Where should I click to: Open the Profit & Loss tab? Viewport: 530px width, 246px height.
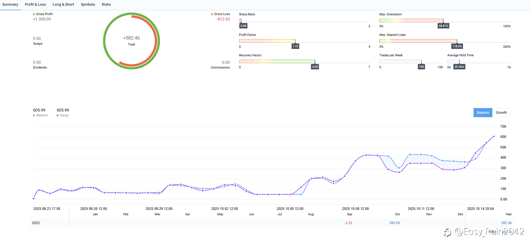(35, 5)
